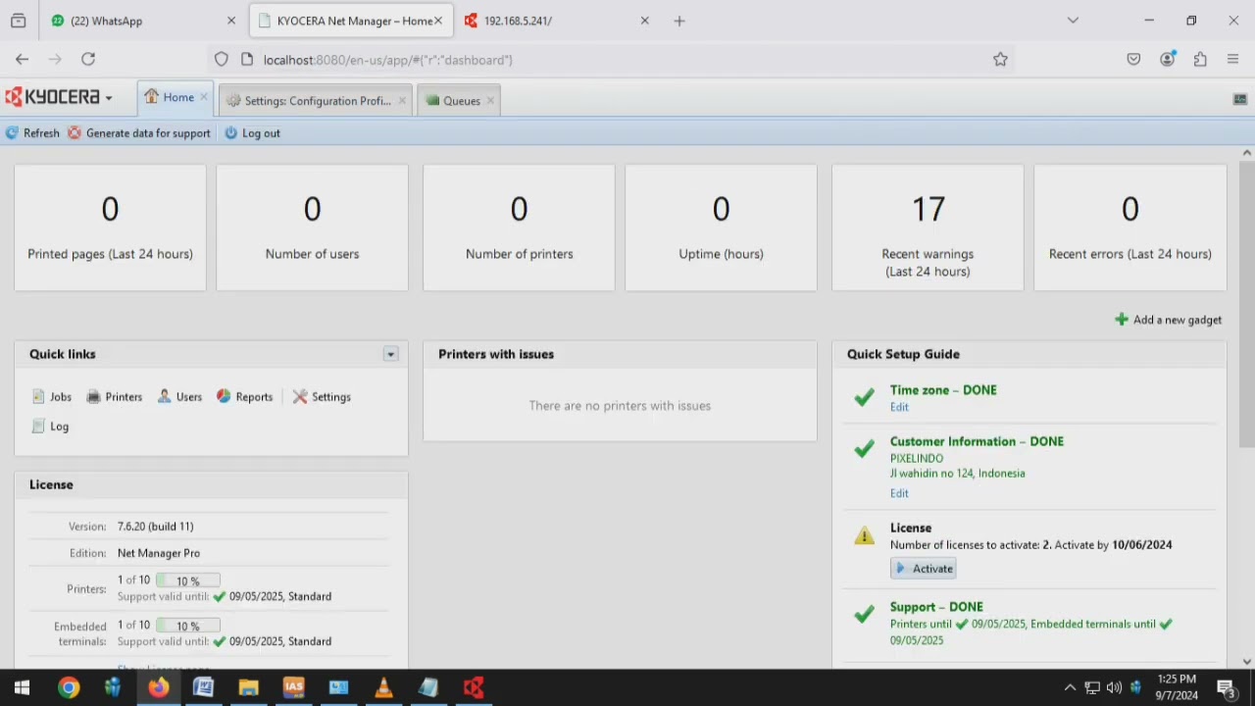Go back in the browser
Screen dimensions: 1255x706
[22, 60]
